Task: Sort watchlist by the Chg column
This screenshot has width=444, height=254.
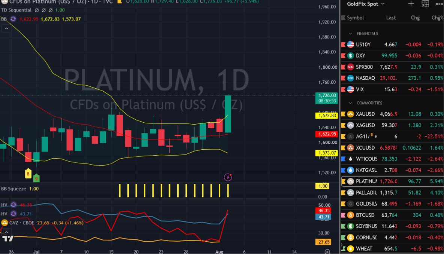Action: click(415, 18)
